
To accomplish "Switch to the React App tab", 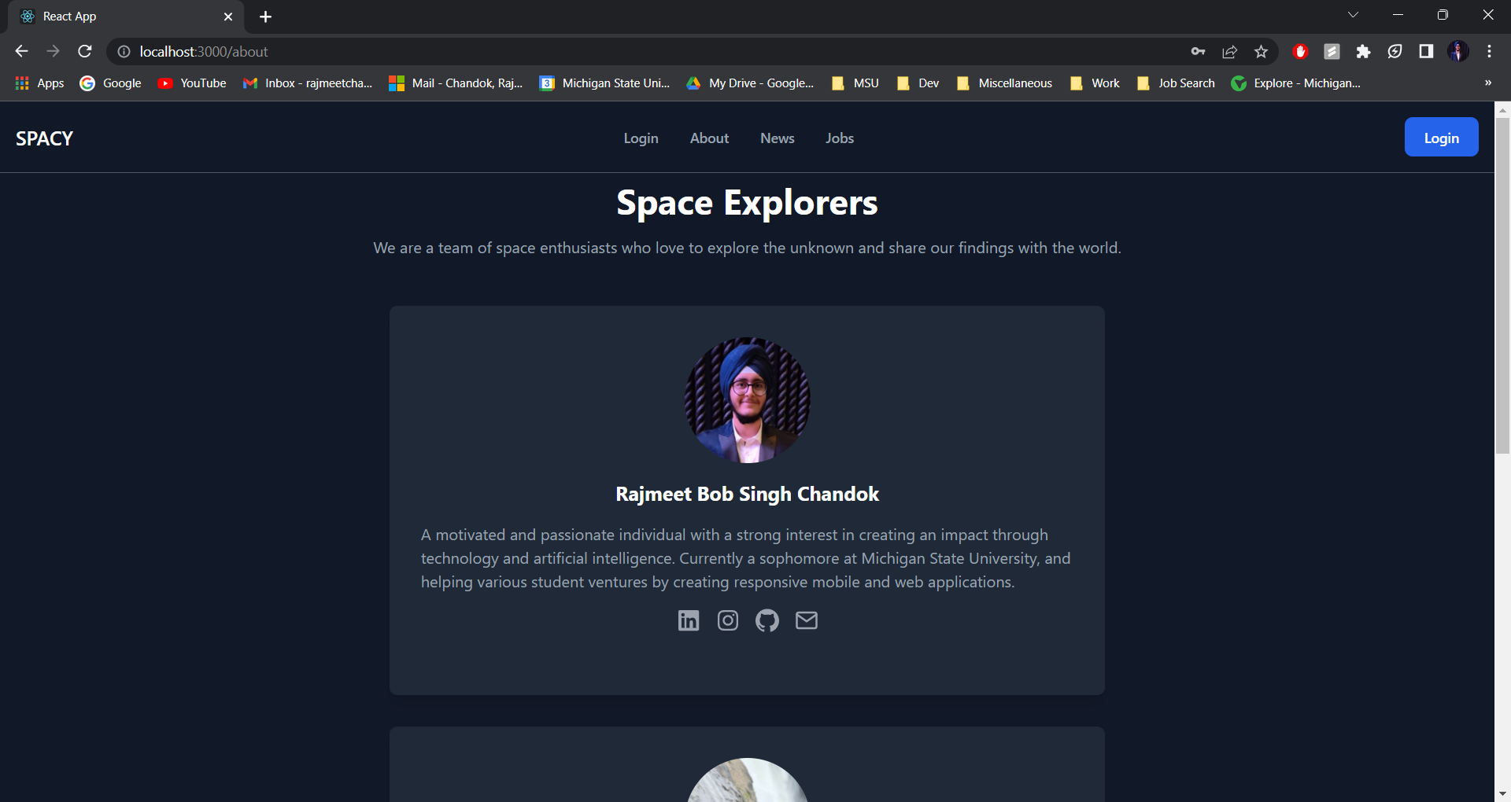I will click(x=126, y=17).
